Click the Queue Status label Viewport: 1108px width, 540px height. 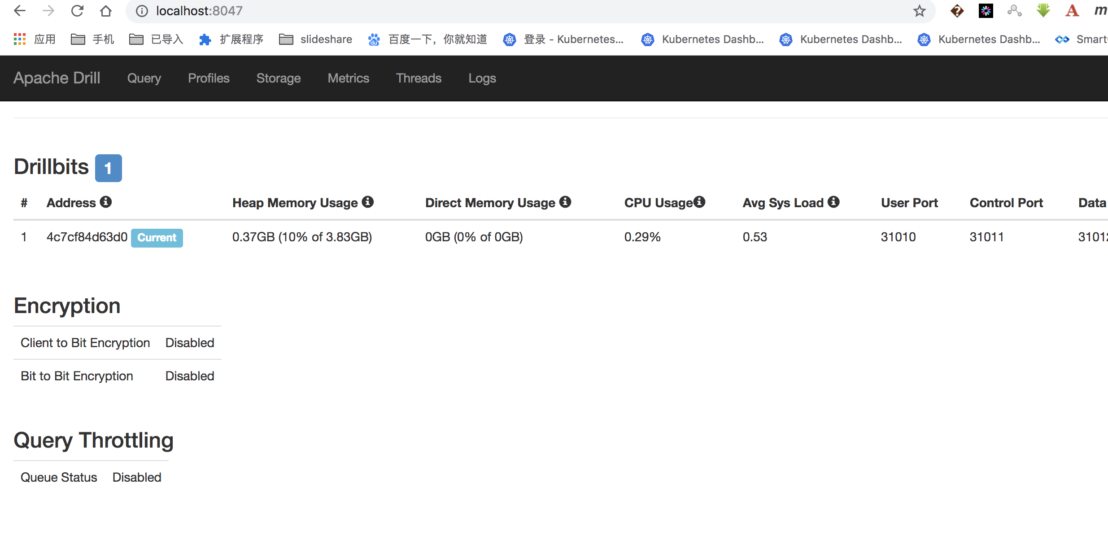point(59,477)
